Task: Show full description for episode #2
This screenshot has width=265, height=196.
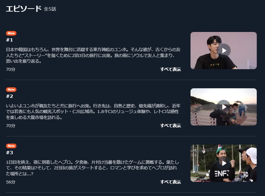Action: pyautogui.click(x=170, y=126)
